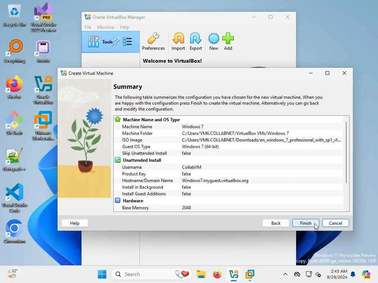Switch to VirtualBox in the taskbar

click(x=233, y=274)
